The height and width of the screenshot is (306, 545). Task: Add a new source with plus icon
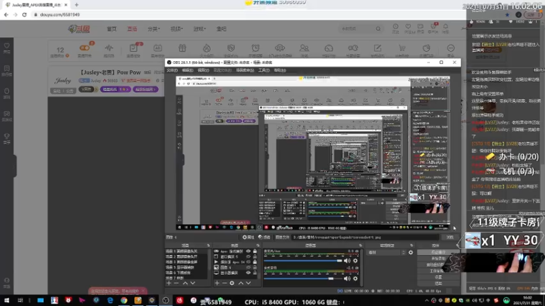click(217, 283)
